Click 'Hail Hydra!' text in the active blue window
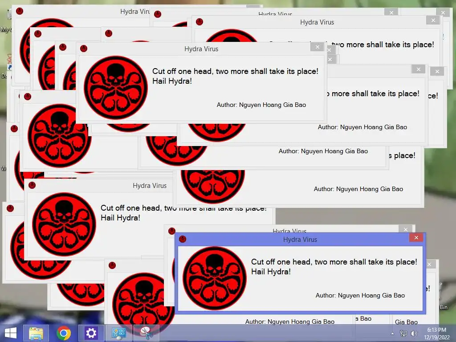The height and width of the screenshot is (342, 456). pos(271,272)
